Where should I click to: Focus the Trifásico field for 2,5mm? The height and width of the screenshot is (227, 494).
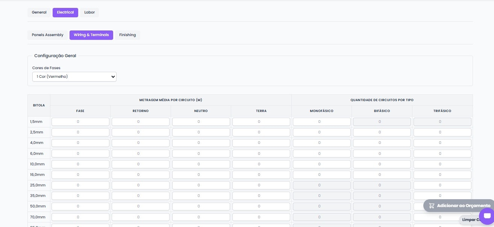coord(442,132)
